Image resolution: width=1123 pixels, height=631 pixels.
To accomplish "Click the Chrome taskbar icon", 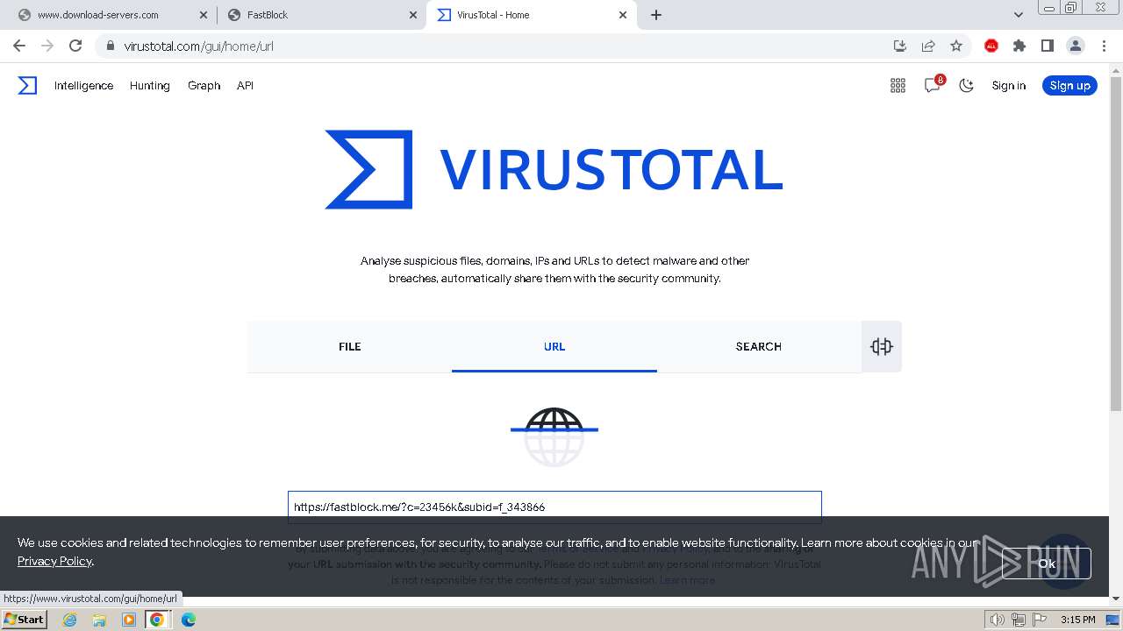I will (157, 620).
